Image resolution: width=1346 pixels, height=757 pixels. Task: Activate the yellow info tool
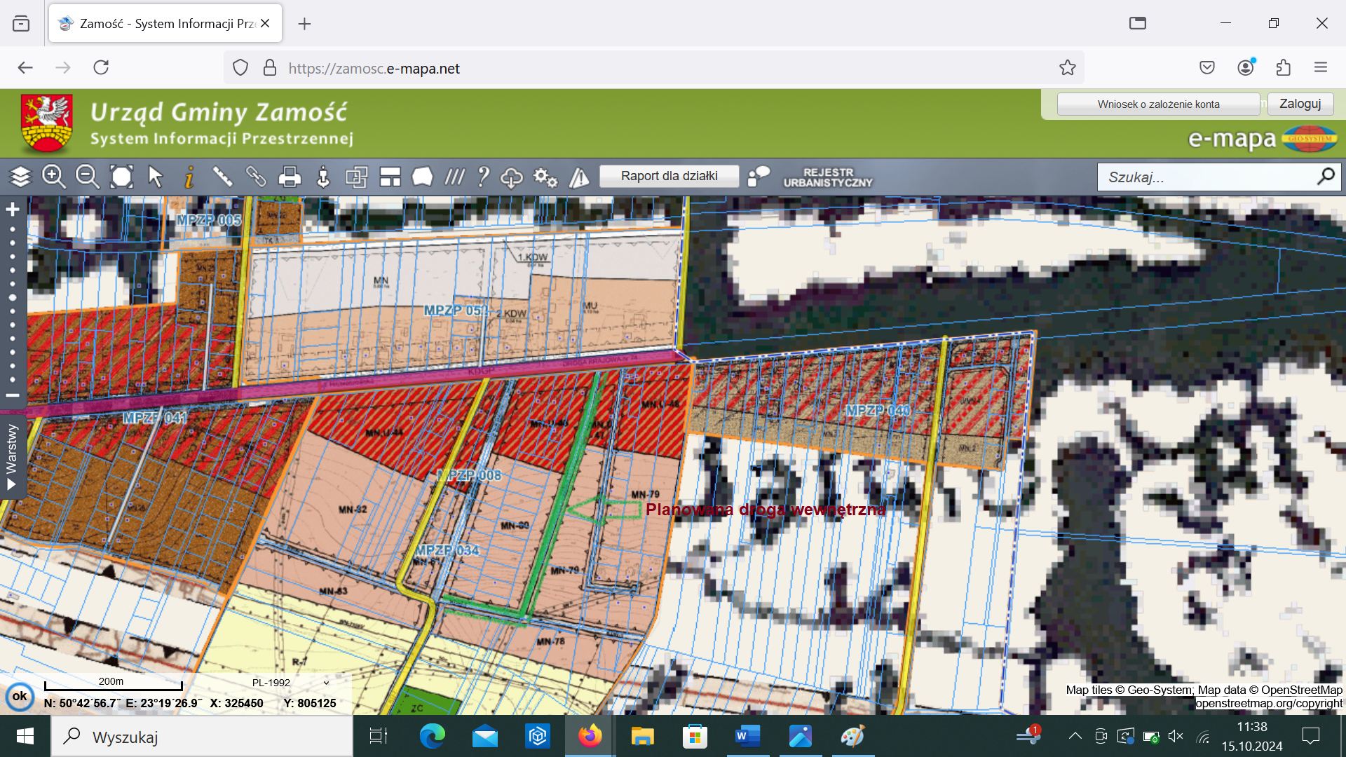click(189, 177)
